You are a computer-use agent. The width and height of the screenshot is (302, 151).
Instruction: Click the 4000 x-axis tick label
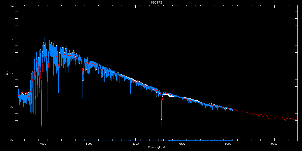tap(43, 144)
